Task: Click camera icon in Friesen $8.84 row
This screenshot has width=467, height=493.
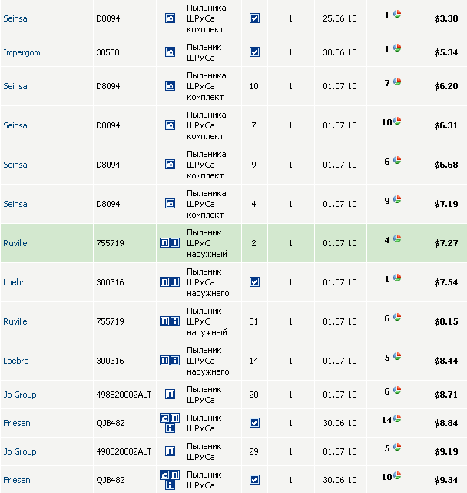Action: pyautogui.click(x=164, y=418)
